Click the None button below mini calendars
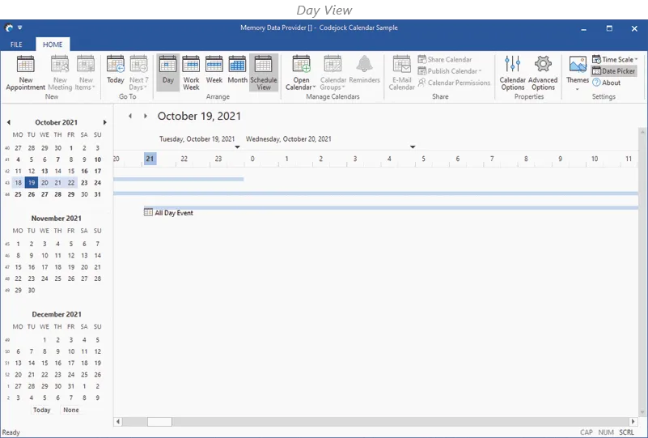This screenshot has width=648, height=438. tap(71, 410)
